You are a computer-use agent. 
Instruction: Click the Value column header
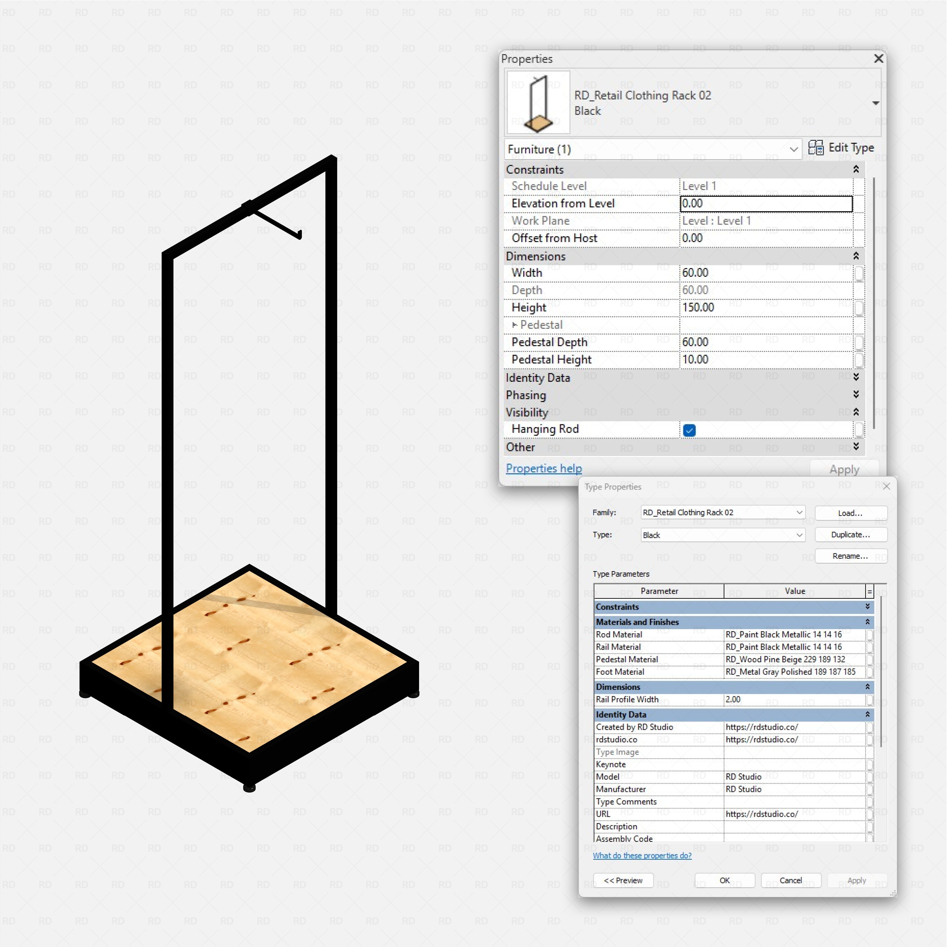pos(795,591)
